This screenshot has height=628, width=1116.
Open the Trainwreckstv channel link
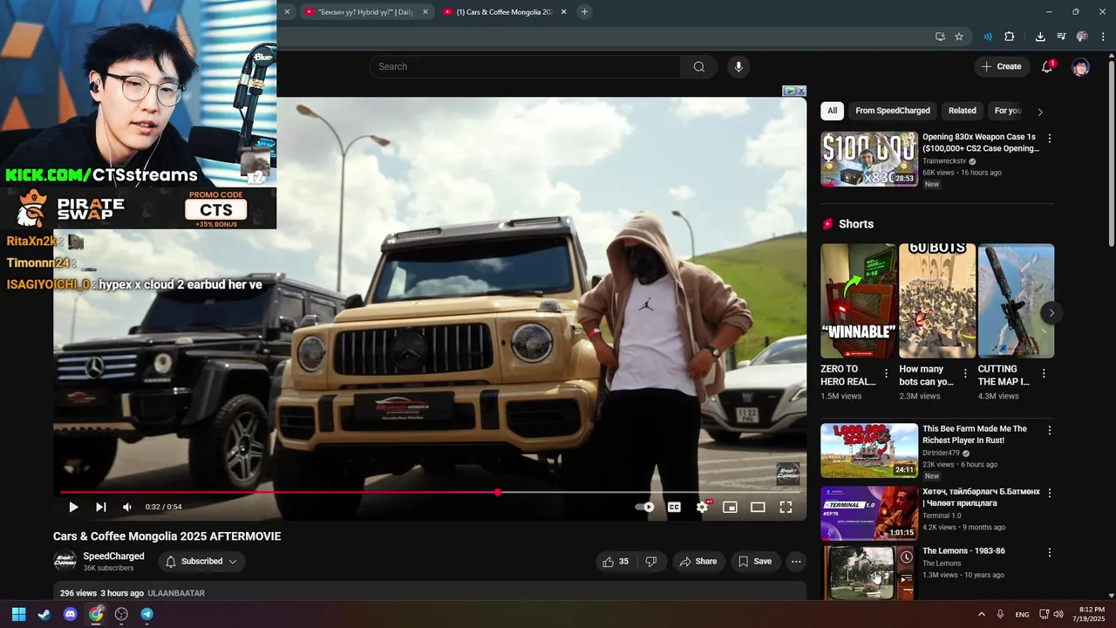944,161
